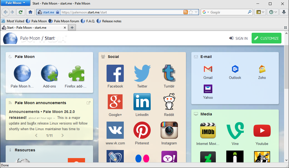Open the Outlook icon

pos(235,69)
